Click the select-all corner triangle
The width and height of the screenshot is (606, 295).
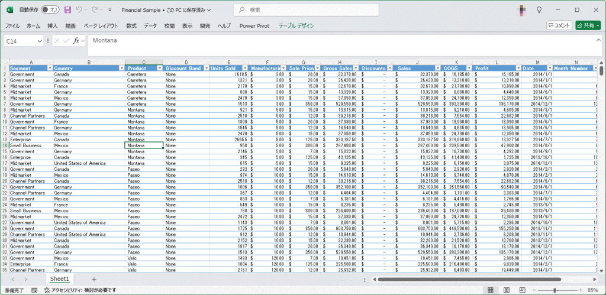(x=5, y=62)
